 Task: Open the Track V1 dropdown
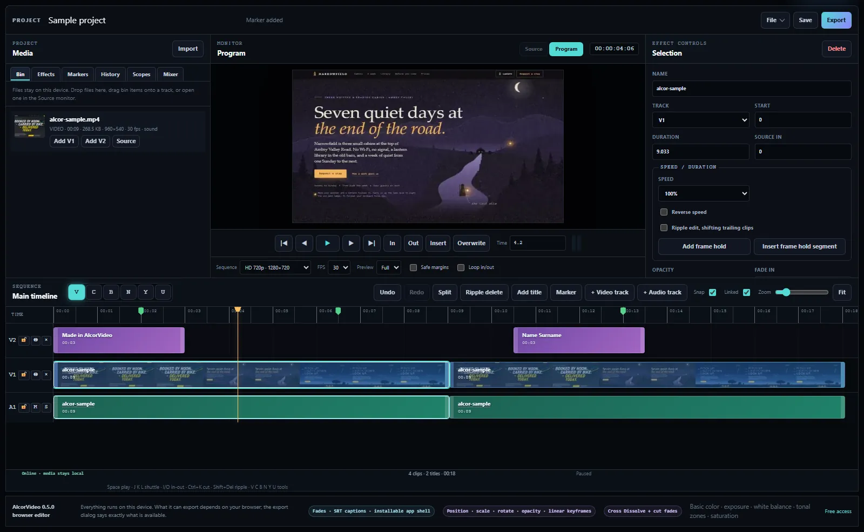pyautogui.click(x=701, y=120)
